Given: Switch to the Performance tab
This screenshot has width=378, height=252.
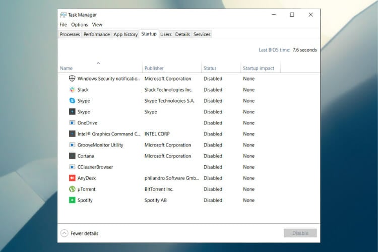Looking at the screenshot, I should (96, 34).
